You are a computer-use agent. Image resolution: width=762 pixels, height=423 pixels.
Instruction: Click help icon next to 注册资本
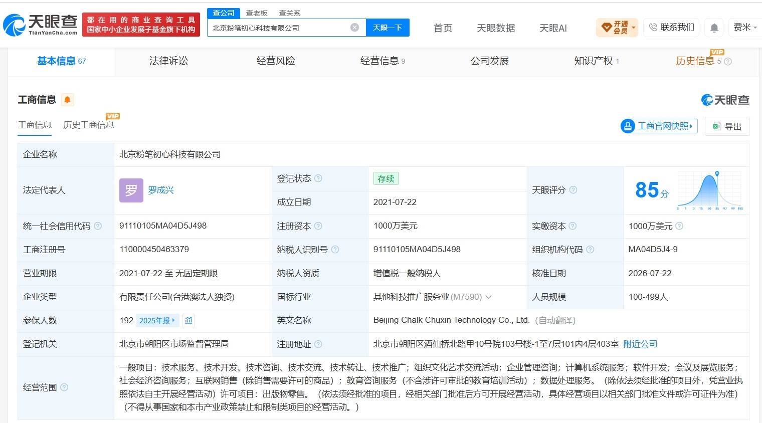click(318, 226)
